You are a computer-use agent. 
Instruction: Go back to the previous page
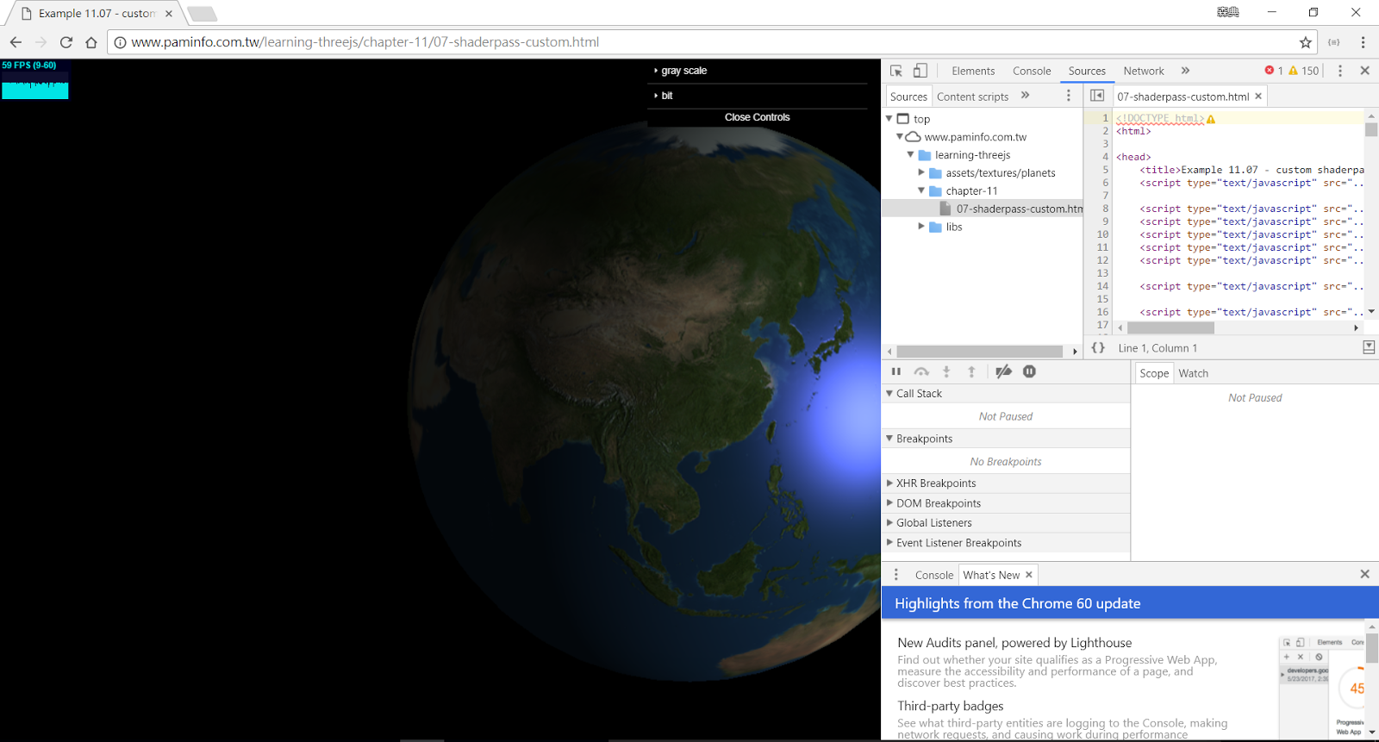pyautogui.click(x=16, y=42)
